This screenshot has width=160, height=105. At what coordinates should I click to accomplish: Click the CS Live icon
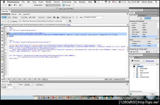63,5
